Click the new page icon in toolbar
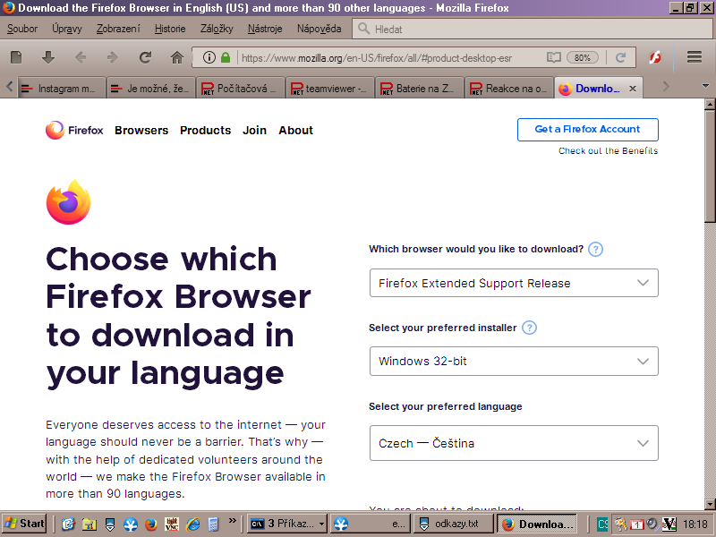Image resolution: width=716 pixels, height=537 pixels. [16, 57]
